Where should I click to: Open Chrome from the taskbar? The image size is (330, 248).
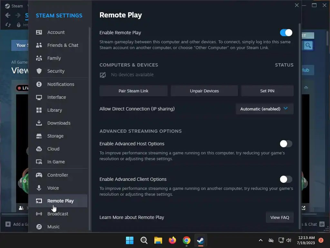click(187, 240)
